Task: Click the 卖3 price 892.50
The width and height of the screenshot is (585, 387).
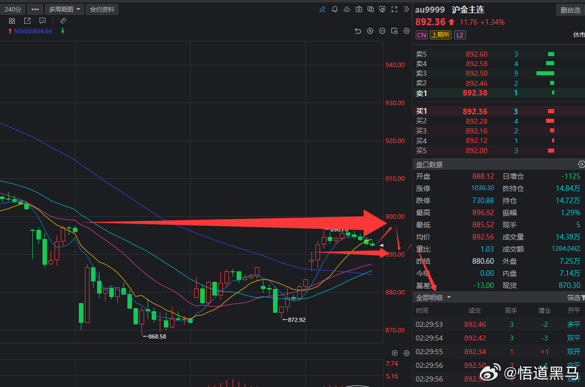Action: tap(476, 73)
